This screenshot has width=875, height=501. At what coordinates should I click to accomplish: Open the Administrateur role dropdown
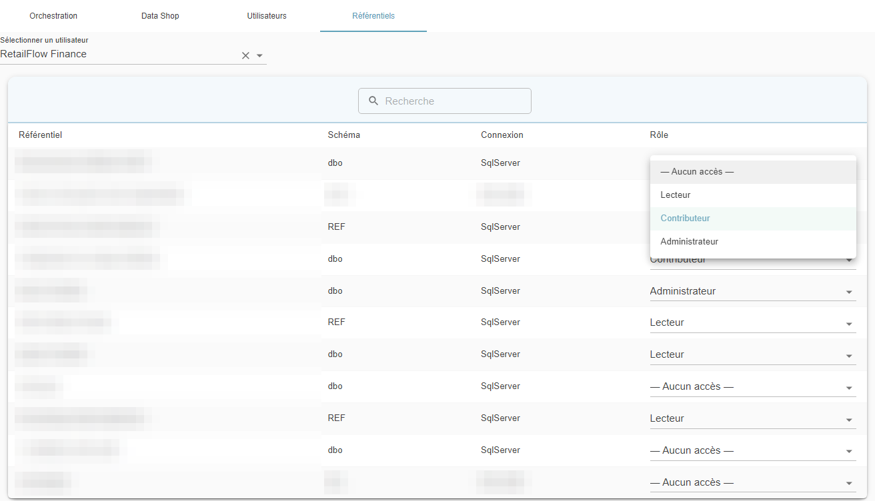(753, 291)
